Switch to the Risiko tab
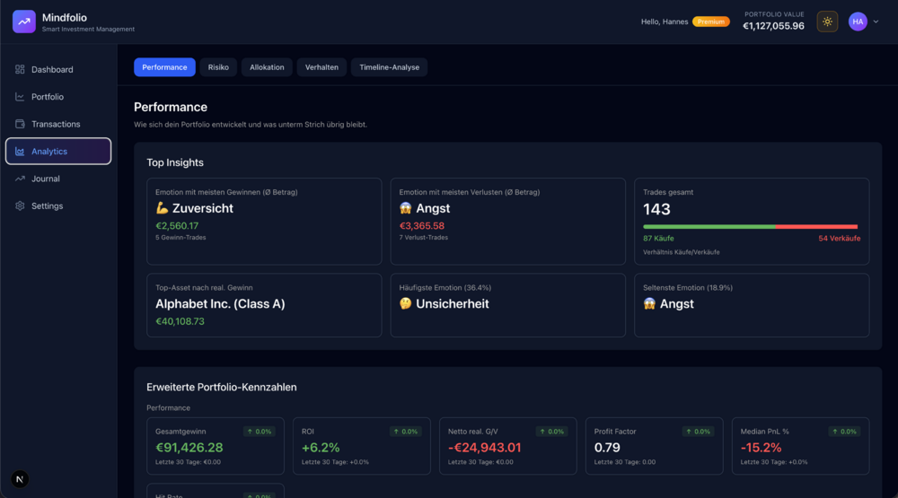This screenshot has height=498, width=898. (218, 67)
